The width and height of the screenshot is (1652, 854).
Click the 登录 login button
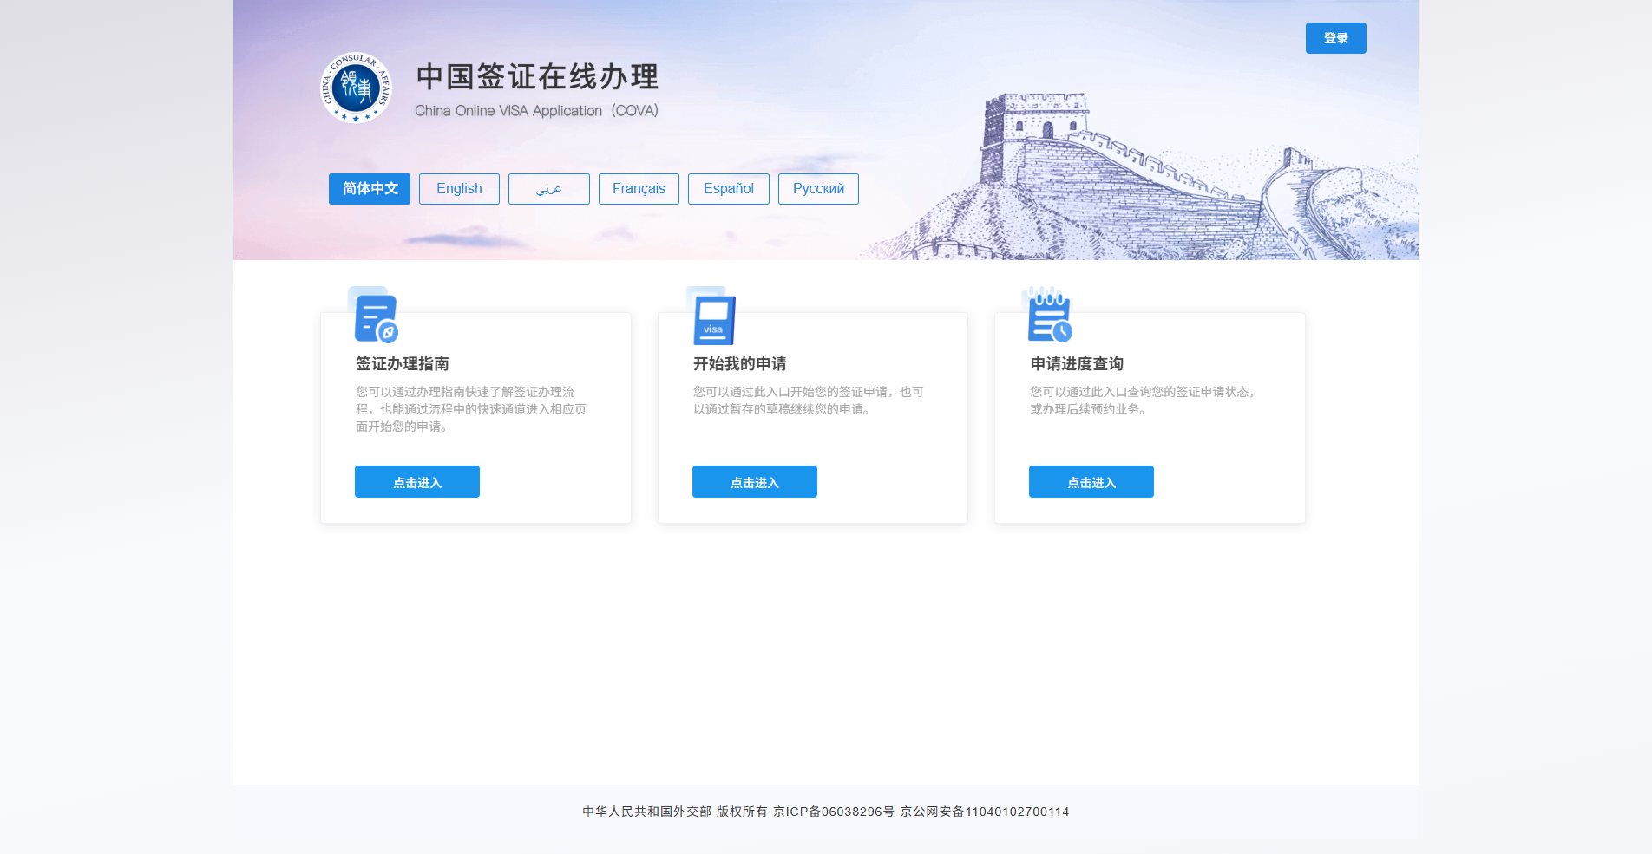tap(1335, 37)
